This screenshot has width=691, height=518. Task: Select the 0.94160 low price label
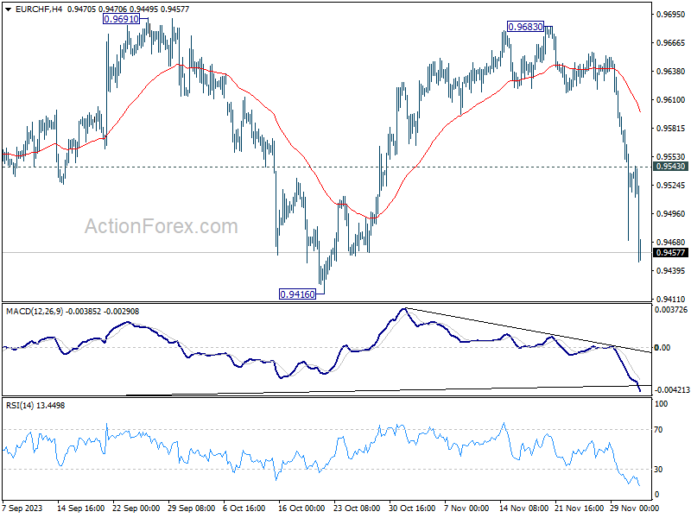(x=297, y=294)
